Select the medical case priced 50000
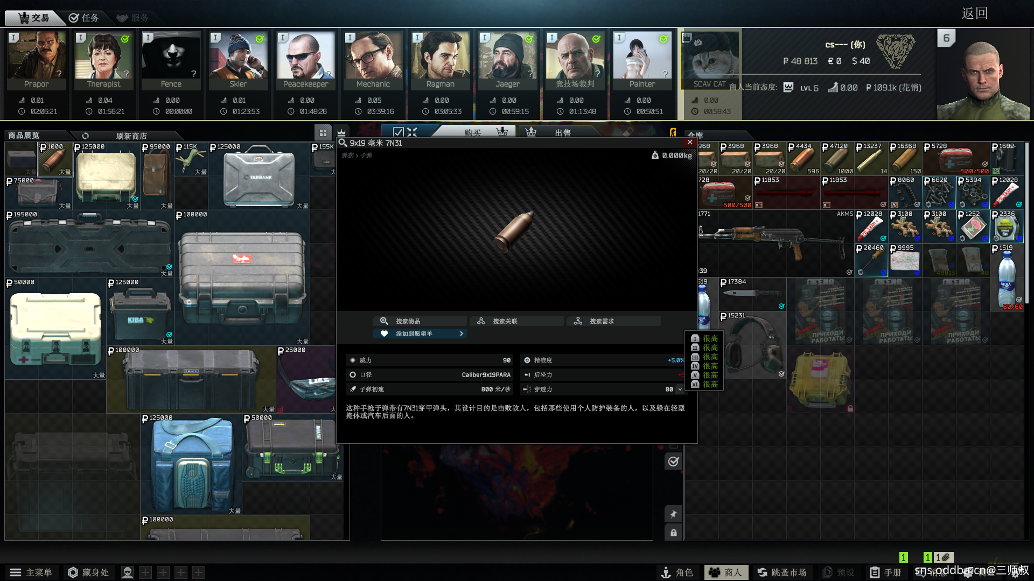Viewport: 1034px width, 581px height. 55,329
